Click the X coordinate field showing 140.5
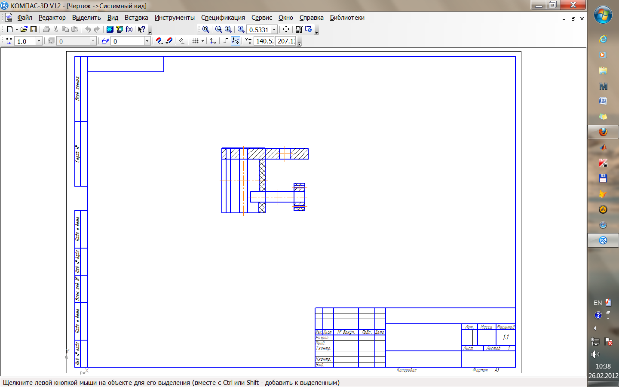Viewport: 619px width, 387px height. tap(264, 41)
